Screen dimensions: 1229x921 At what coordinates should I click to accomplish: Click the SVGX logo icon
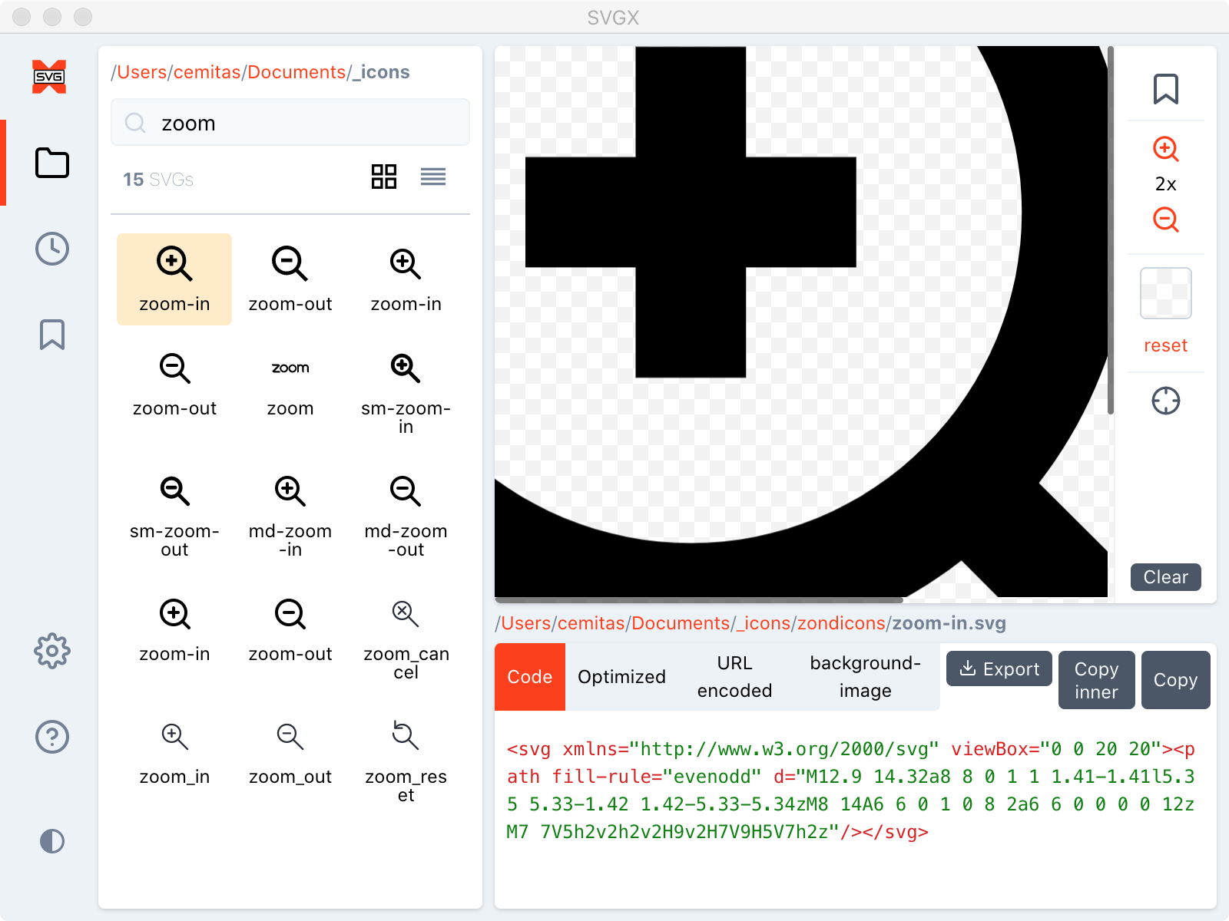pos(49,77)
